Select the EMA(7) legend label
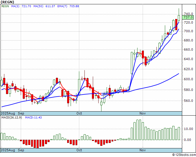Screen dimensions: 196x157 point(62,6)
